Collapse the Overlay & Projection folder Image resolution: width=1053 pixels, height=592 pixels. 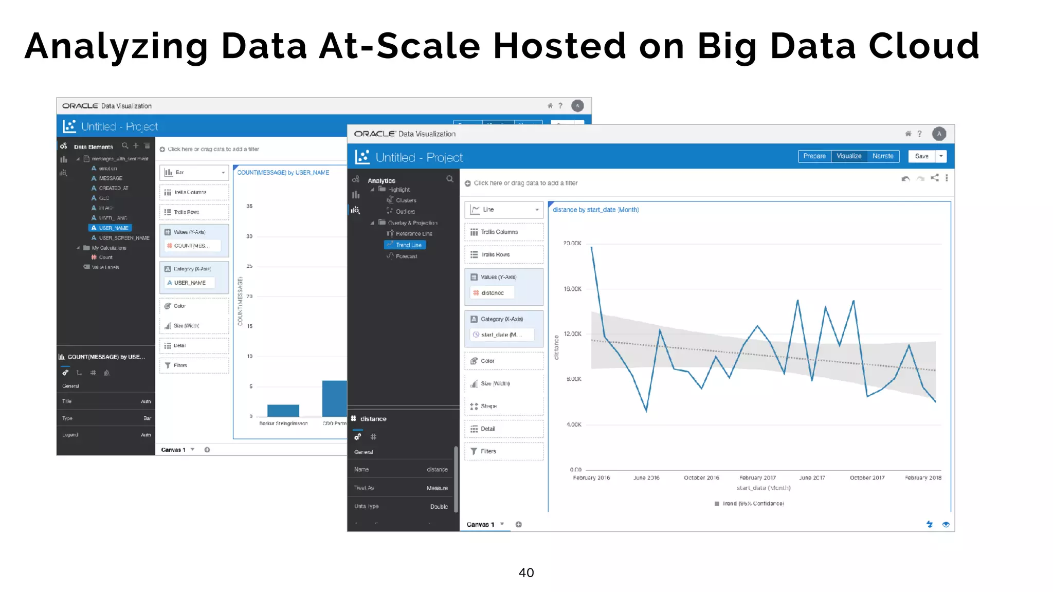(373, 223)
